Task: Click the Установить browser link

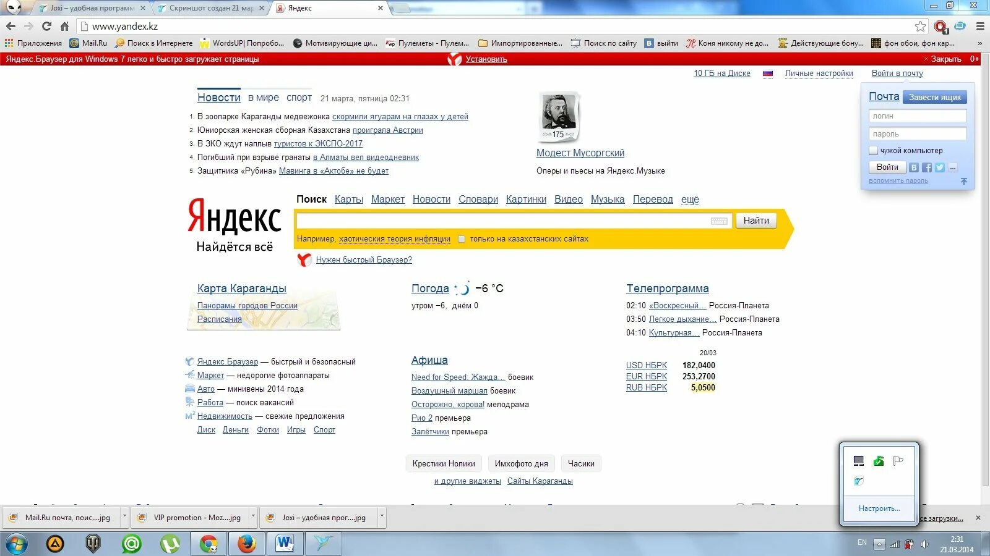Action: coord(486,59)
